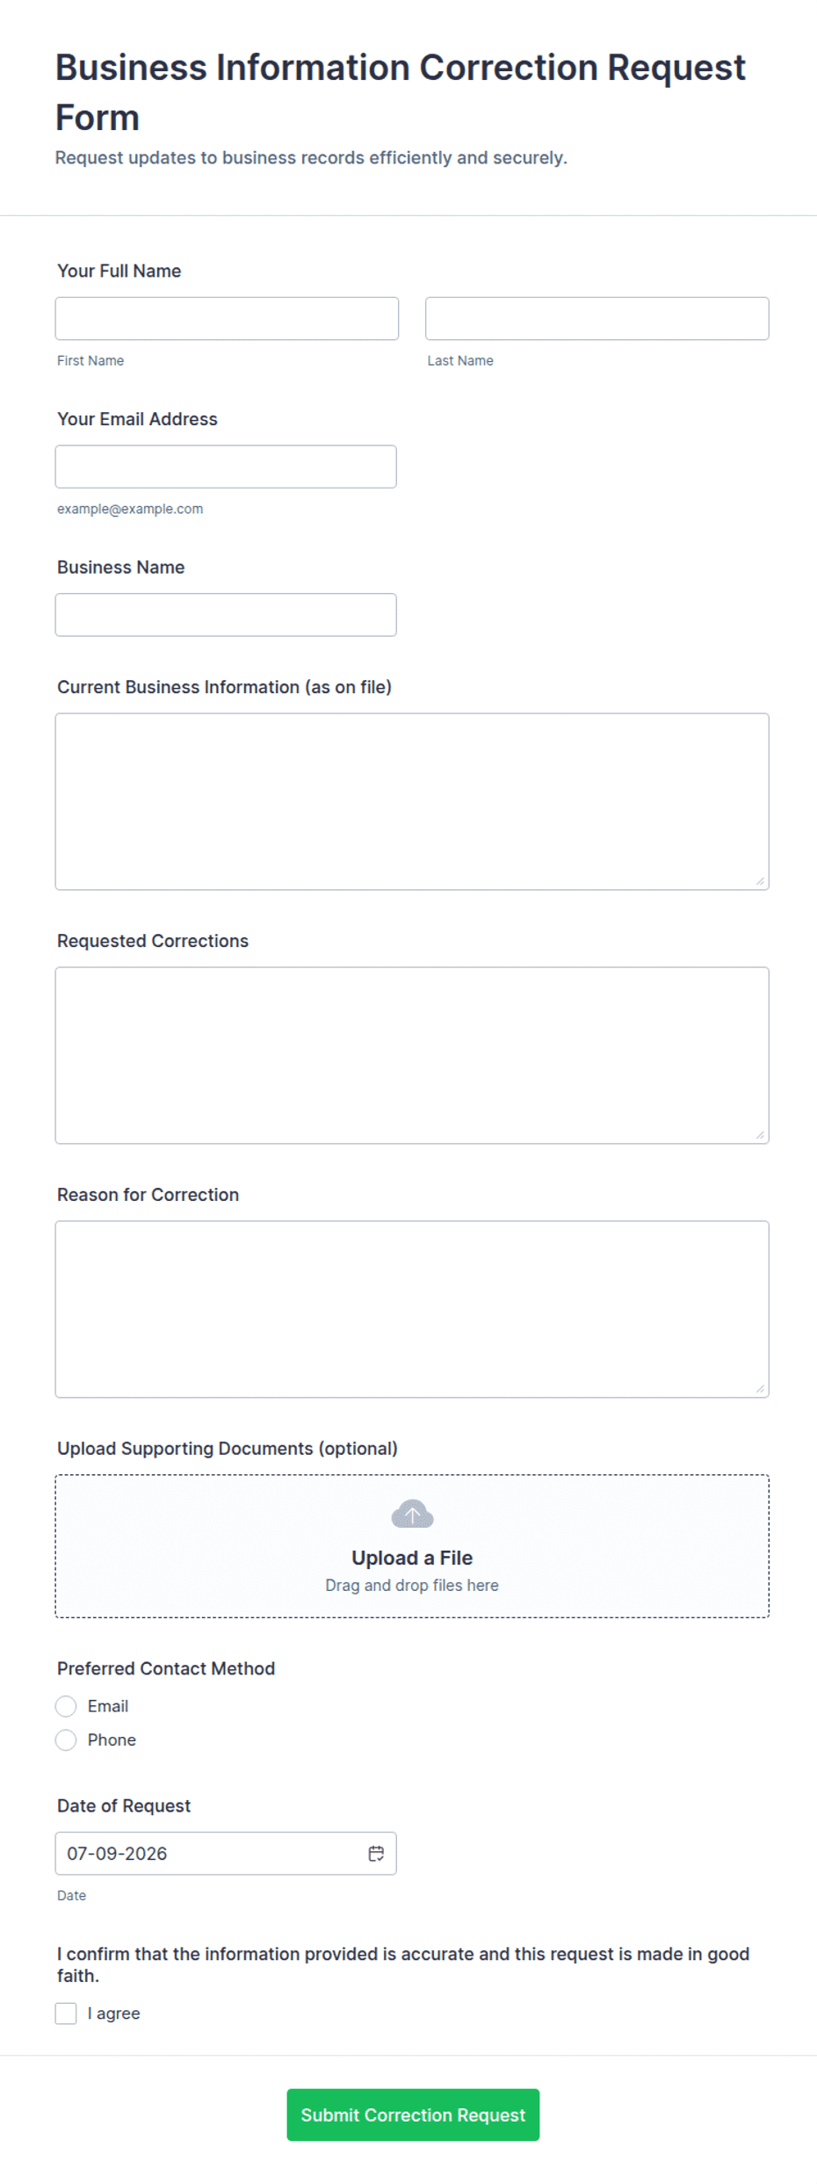Screen dimensions: 817x2184
Task: Focus the Last Name input field
Action: [x=597, y=318]
